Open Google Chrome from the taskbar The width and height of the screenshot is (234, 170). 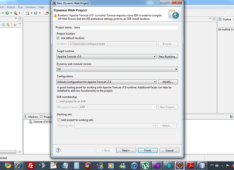8,166
